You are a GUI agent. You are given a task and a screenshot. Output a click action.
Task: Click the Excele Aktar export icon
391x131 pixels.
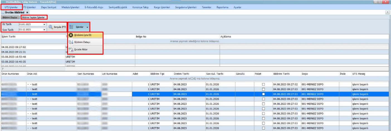pos(71,49)
